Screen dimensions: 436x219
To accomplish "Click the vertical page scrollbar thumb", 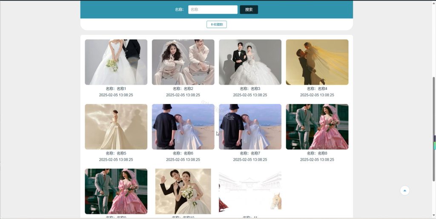I will (x=434, y=130).
